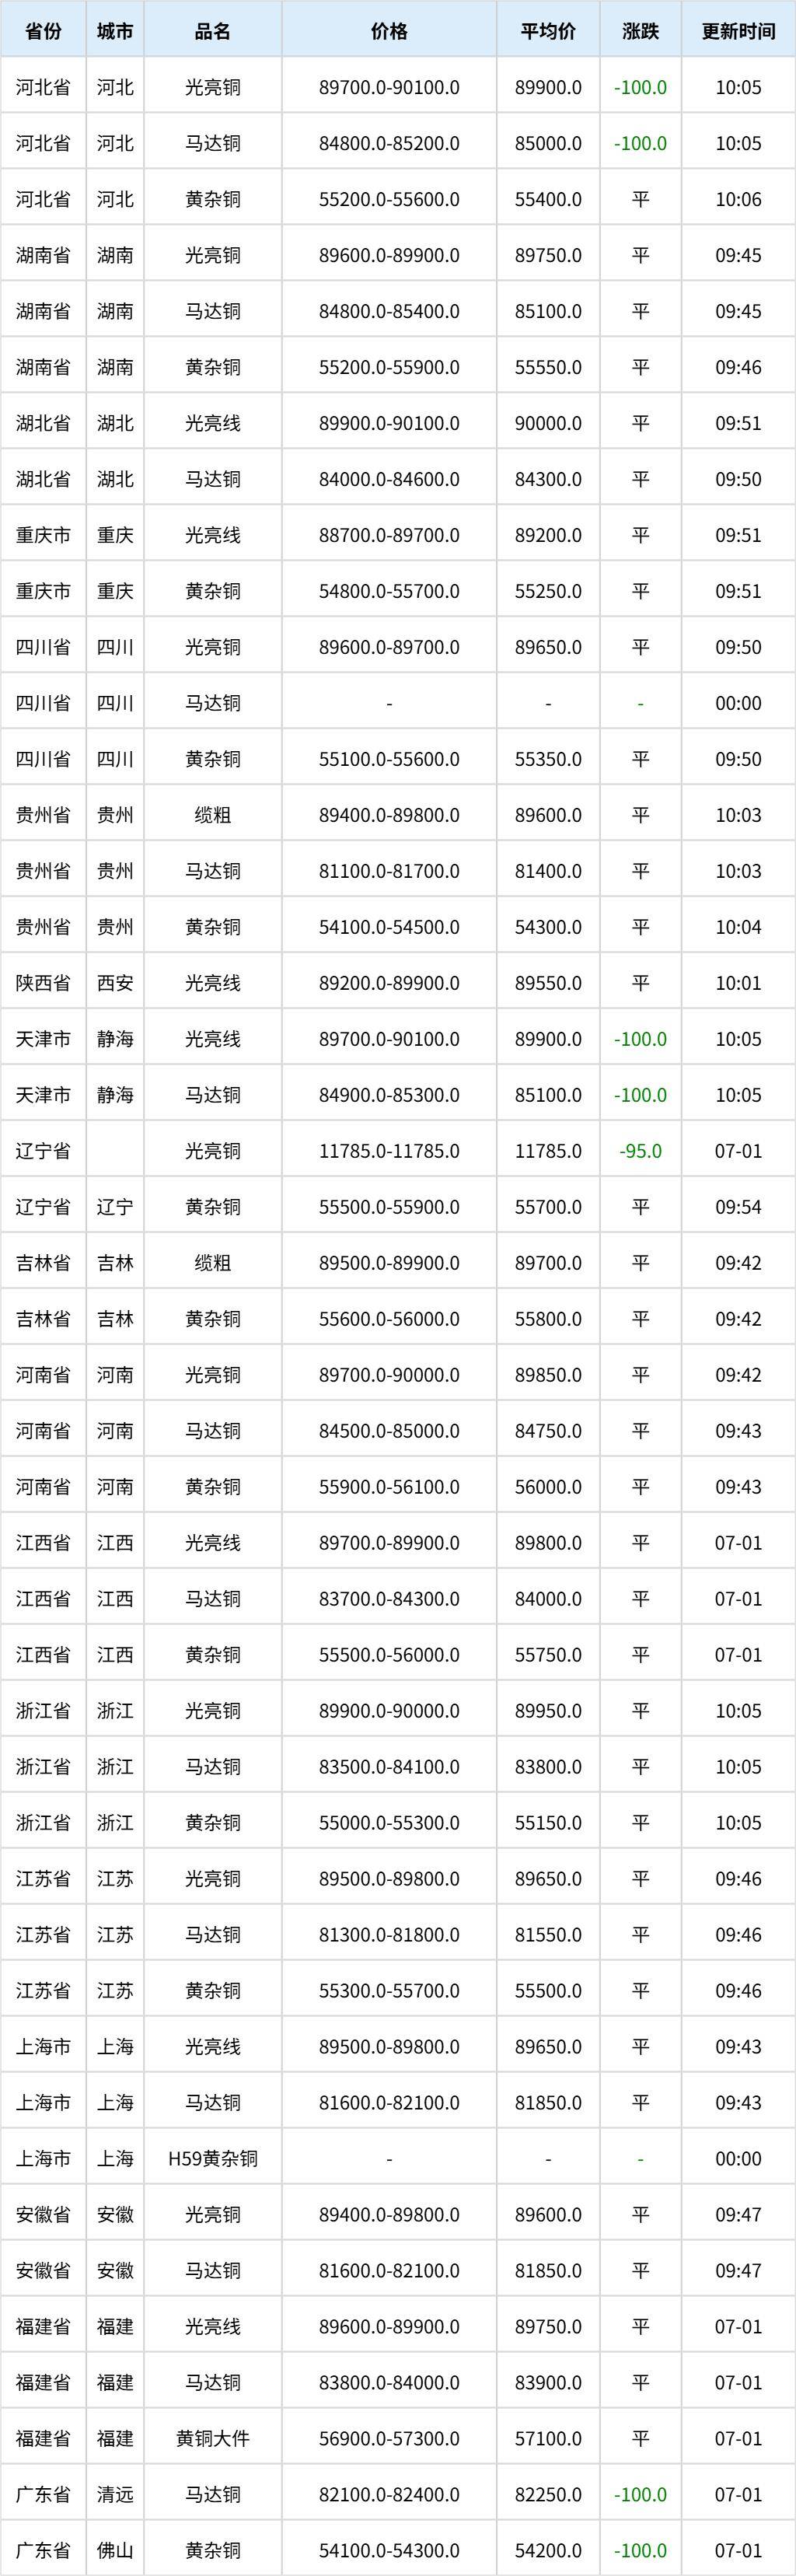Click price range 83800.0-84000.0

click(x=389, y=2383)
